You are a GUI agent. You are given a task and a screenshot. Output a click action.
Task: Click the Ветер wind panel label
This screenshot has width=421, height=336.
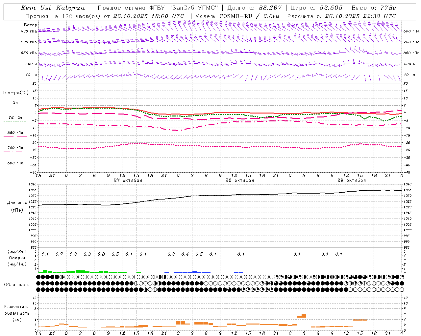(x=31, y=25)
